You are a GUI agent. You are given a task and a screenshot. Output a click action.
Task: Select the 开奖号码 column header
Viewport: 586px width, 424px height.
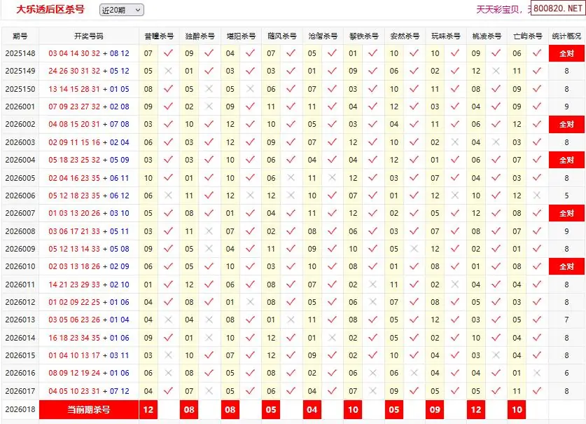point(89,36)
